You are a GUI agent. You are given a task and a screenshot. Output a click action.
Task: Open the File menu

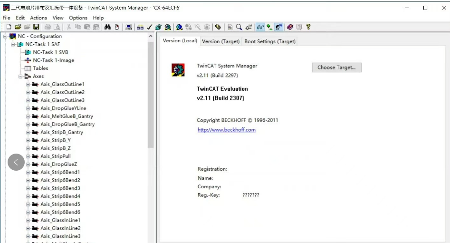click(x=6, y=18)
